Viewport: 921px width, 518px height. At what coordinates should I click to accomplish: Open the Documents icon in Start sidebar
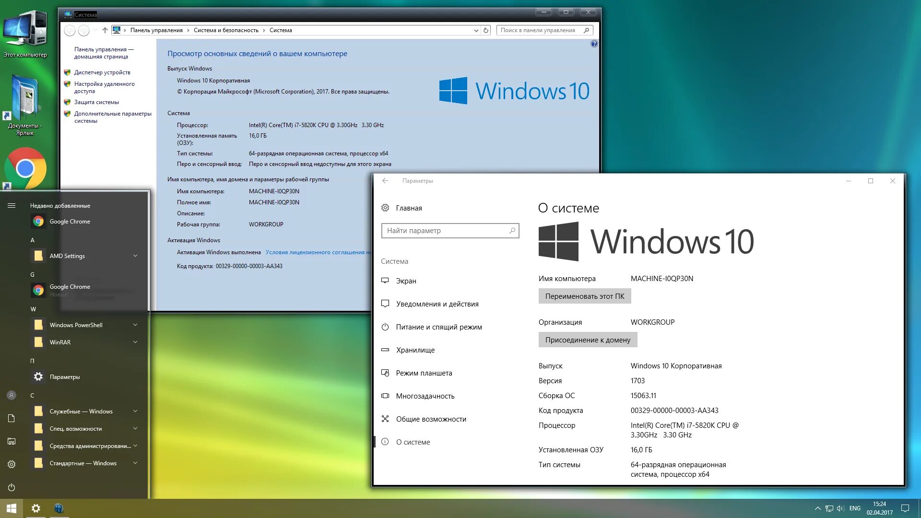pos(12,418)
